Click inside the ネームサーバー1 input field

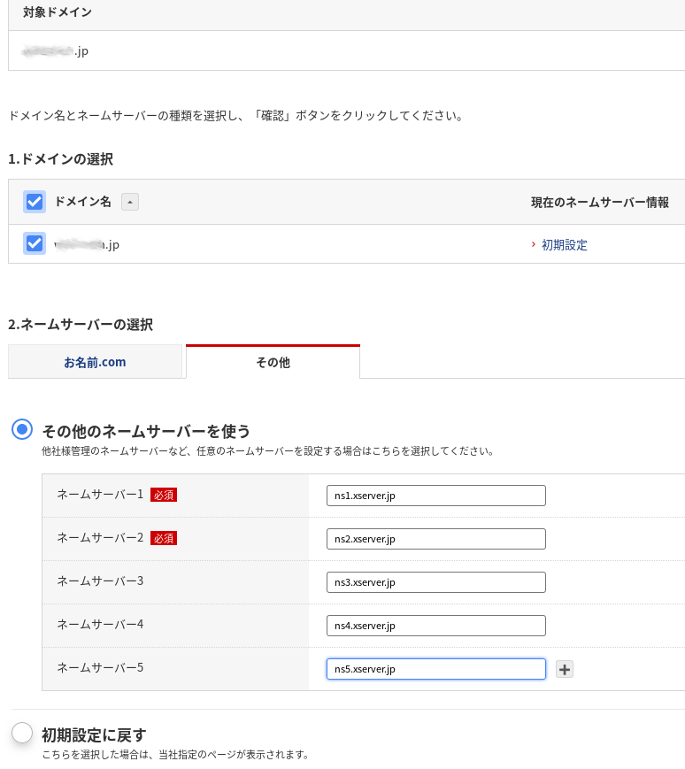pos(435,496)
